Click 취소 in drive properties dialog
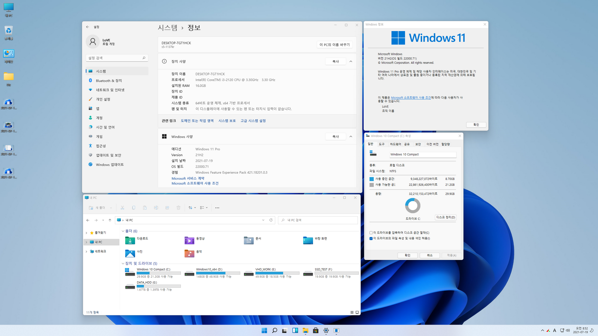Viewport: 598px width, 336px height. coord(429,255)
